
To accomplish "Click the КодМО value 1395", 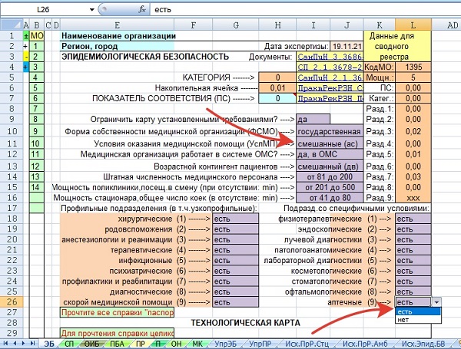I will (413, 67).
